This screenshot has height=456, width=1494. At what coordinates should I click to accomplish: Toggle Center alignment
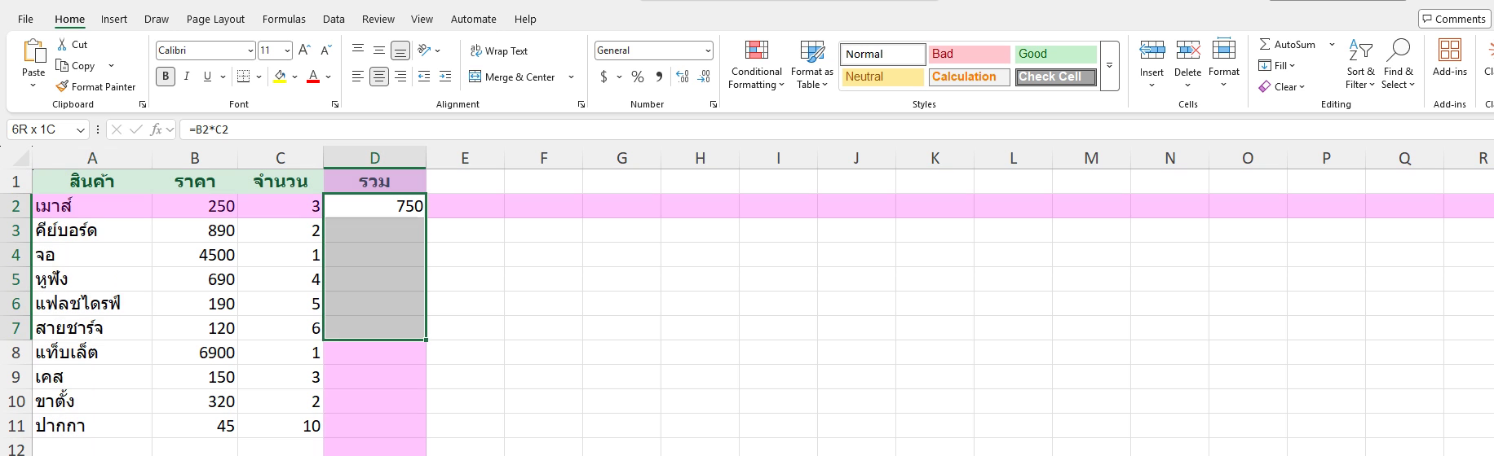379,77
